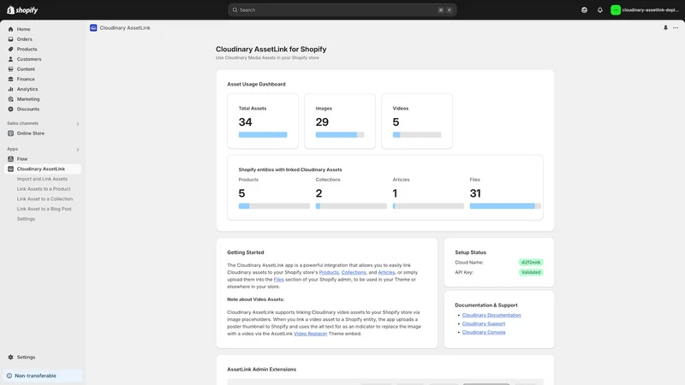Open the Video Replacer link
This screenshot has height=385, width=685.
(x=311, y=334)
